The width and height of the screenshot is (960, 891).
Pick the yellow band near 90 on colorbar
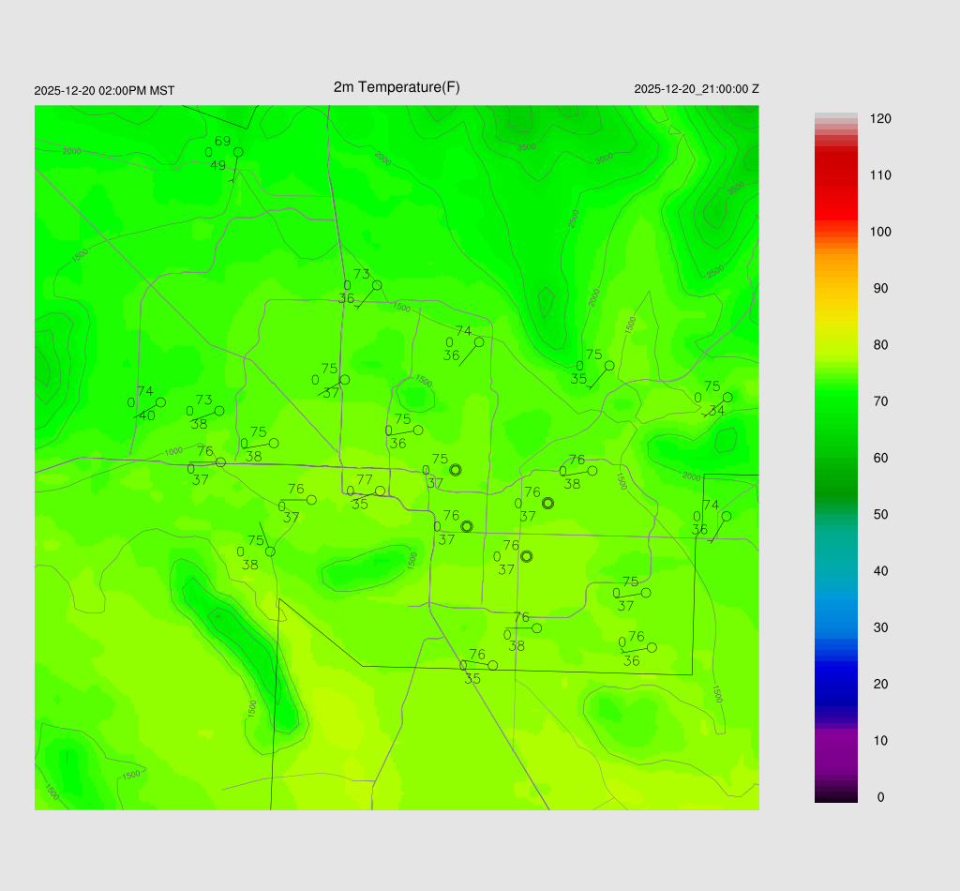click(835, 289)
